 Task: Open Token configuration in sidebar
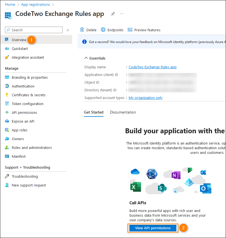(x=27, y=104)
